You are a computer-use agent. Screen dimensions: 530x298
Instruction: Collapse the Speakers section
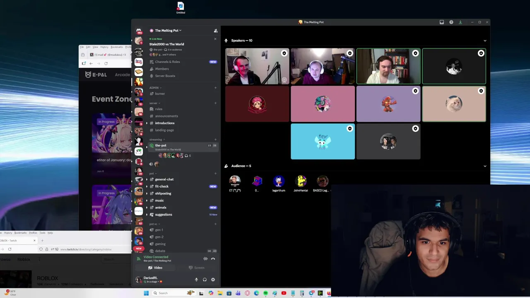click(485, 41)
